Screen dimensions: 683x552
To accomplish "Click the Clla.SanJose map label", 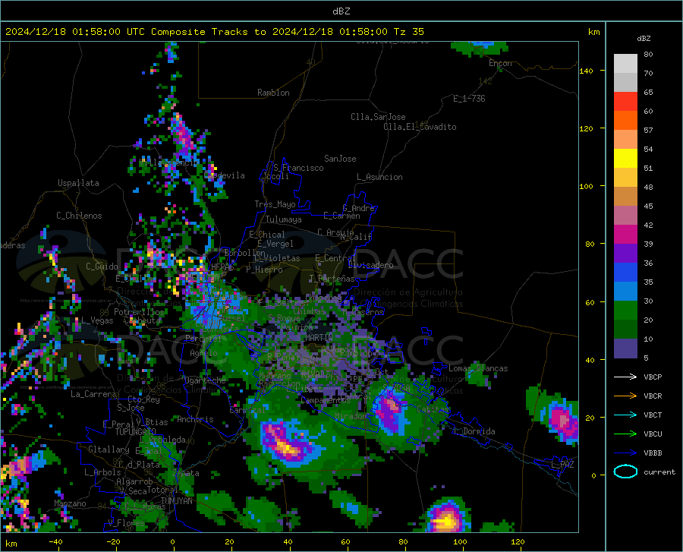I will click(x=378, y=117).
